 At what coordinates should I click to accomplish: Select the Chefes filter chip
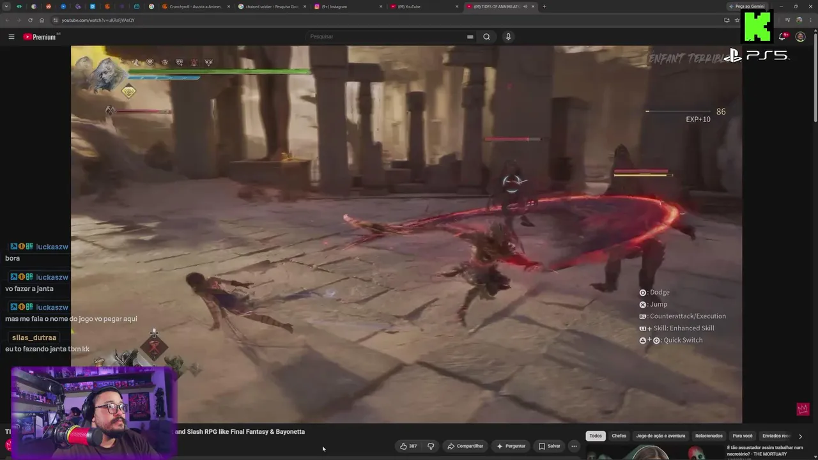click(619, 436)
